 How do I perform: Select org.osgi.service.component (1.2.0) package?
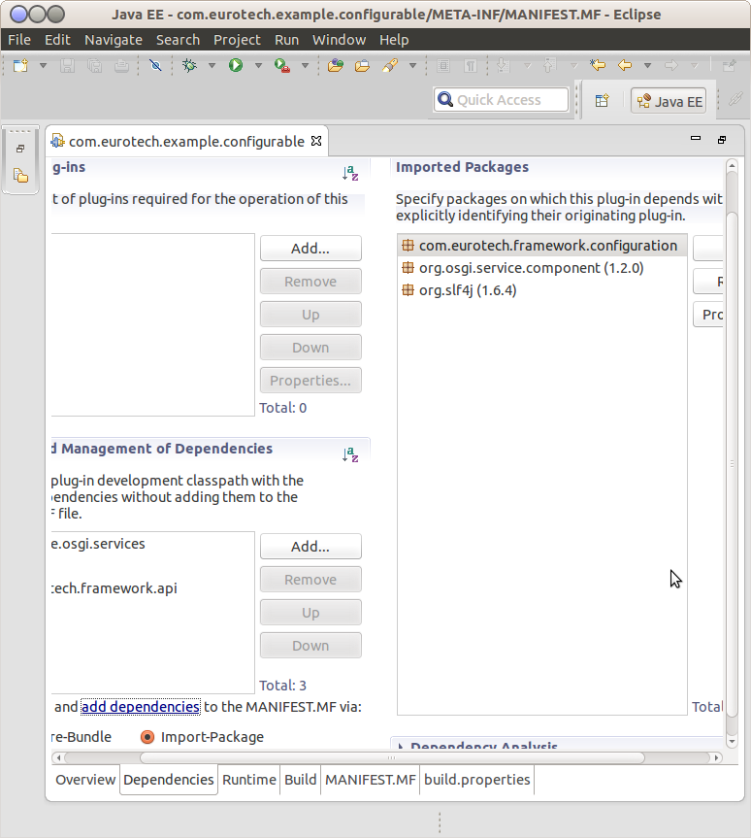click(541, 268)
